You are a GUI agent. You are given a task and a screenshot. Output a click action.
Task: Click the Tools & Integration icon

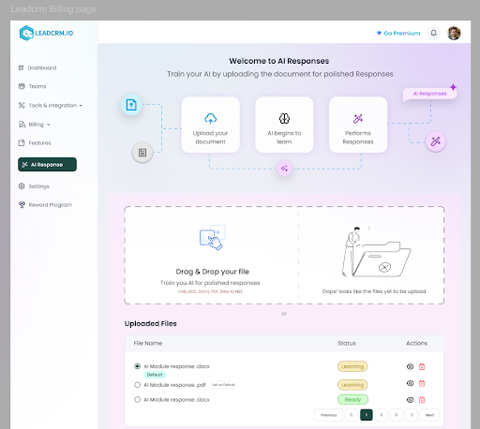coord(22,105)
